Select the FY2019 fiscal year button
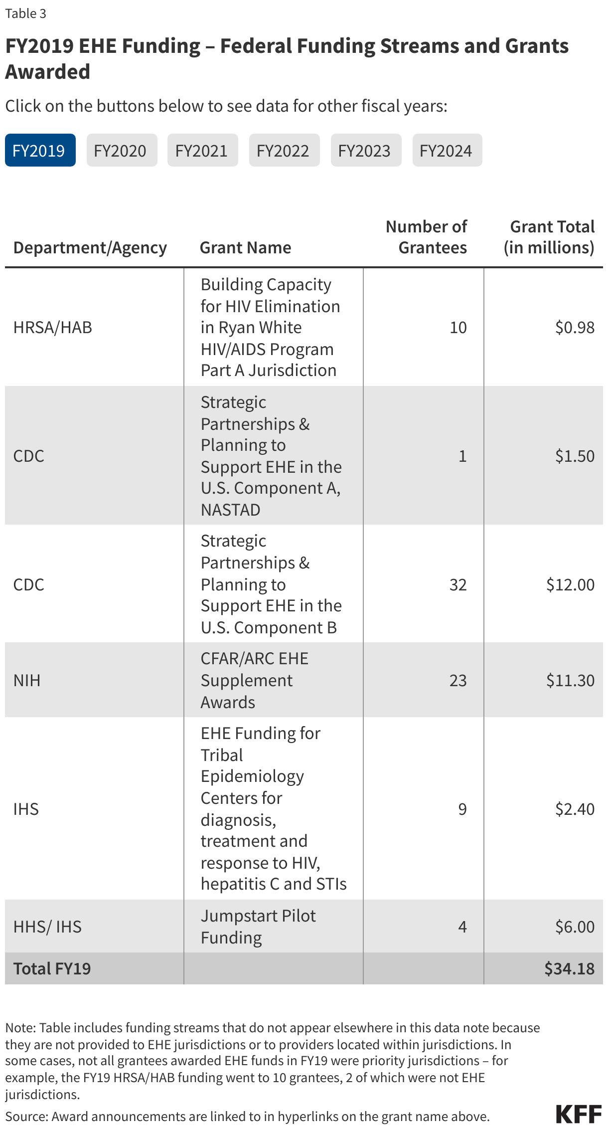The image size is (608, 1130). click(x=40, y=151)
